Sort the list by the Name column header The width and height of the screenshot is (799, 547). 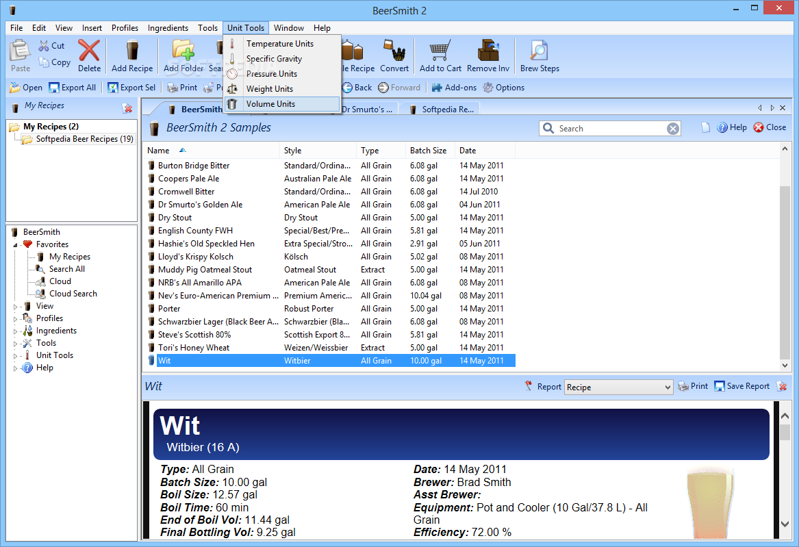pyautogui.click(x=212, y=151)
